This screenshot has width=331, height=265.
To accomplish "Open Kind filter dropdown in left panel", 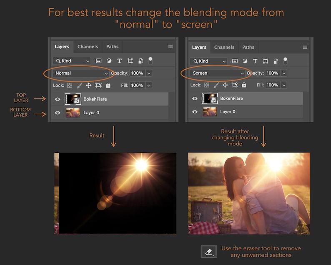I will tap(72, 61).
